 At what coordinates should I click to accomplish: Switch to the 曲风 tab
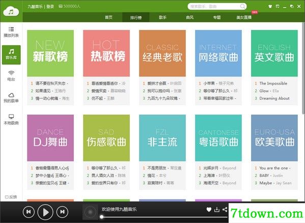click(x=189, y=17)
